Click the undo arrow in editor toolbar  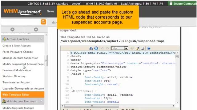[x=102, y=48]
